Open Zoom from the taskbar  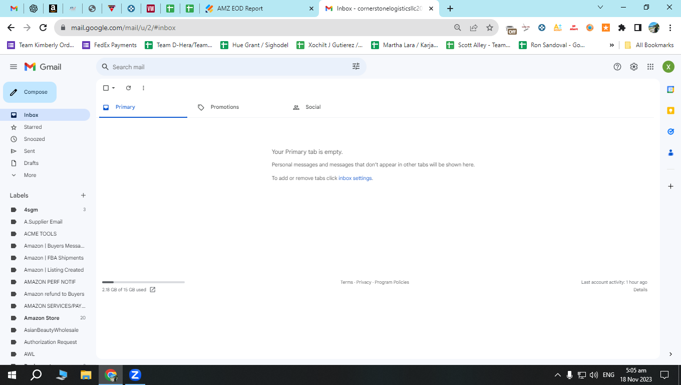(x=135, y=375)
